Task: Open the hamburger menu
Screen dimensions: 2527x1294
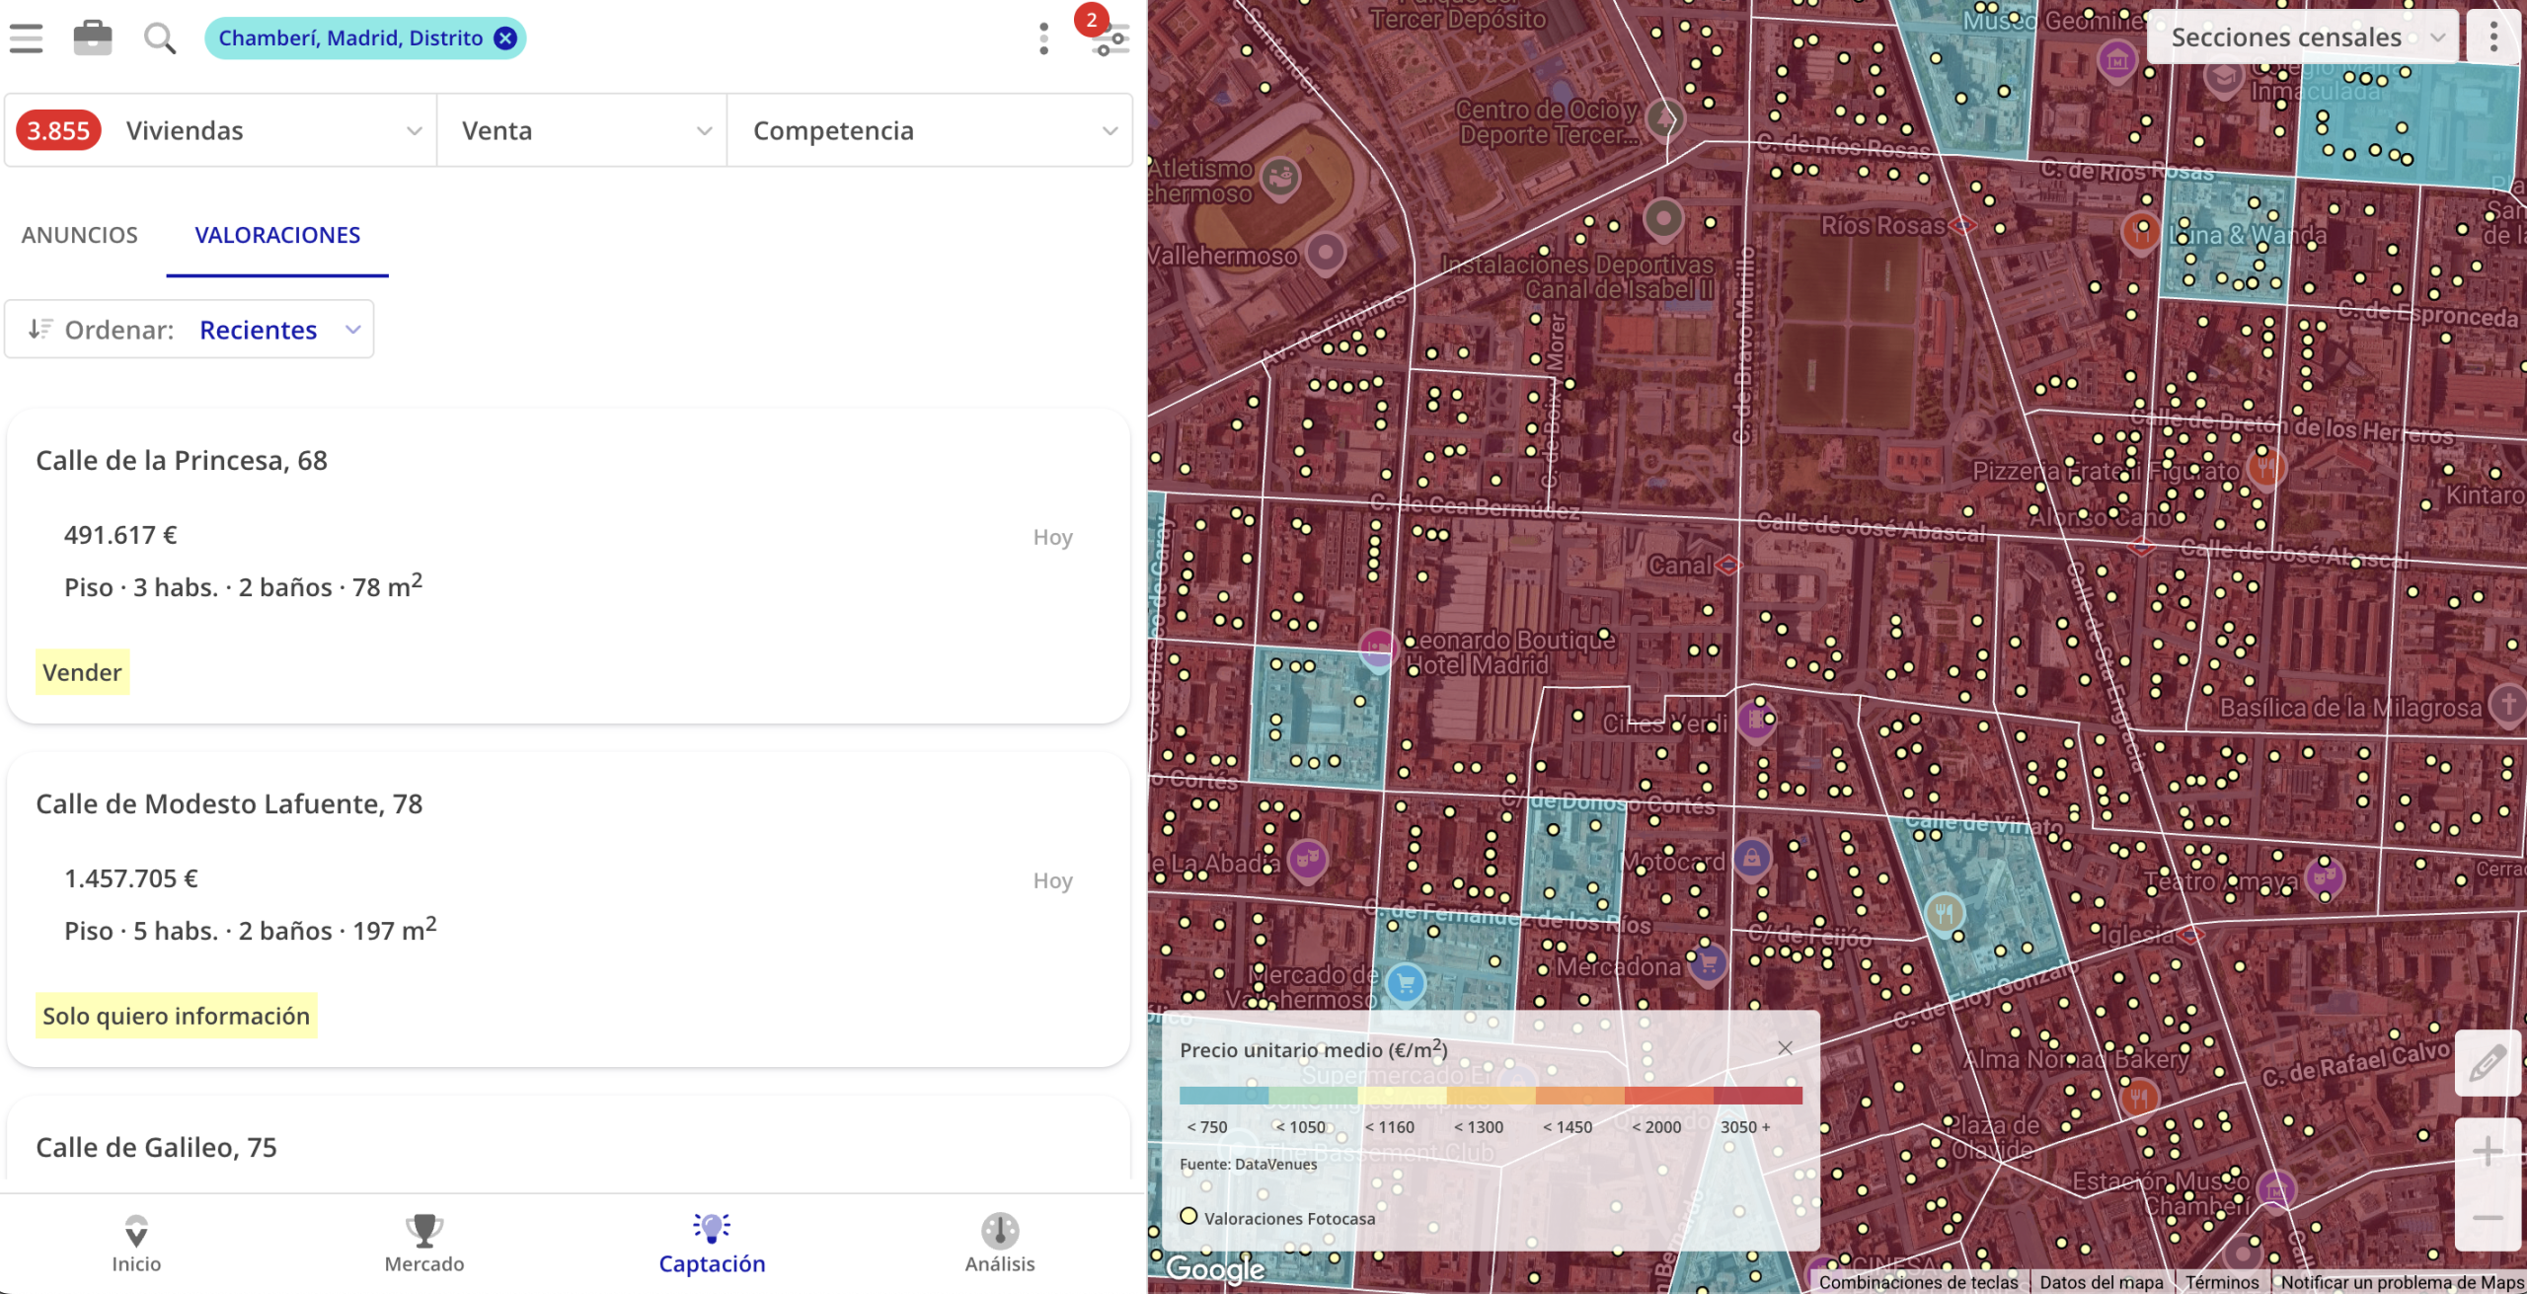Action: click(x=27, y=38)
